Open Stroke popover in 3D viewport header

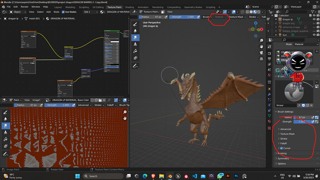(253, 17)
